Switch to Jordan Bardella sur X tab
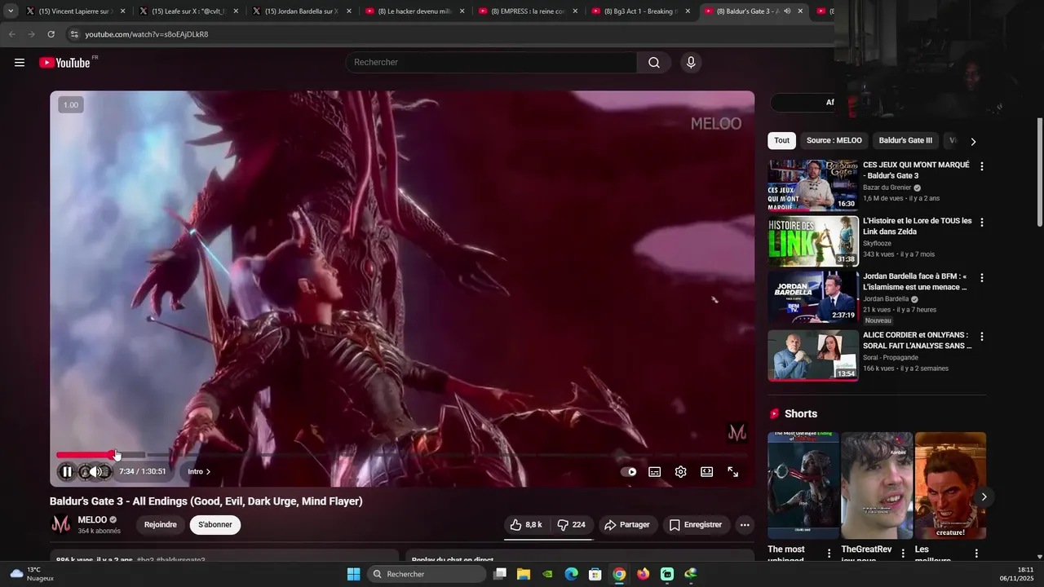 [300, 11]
